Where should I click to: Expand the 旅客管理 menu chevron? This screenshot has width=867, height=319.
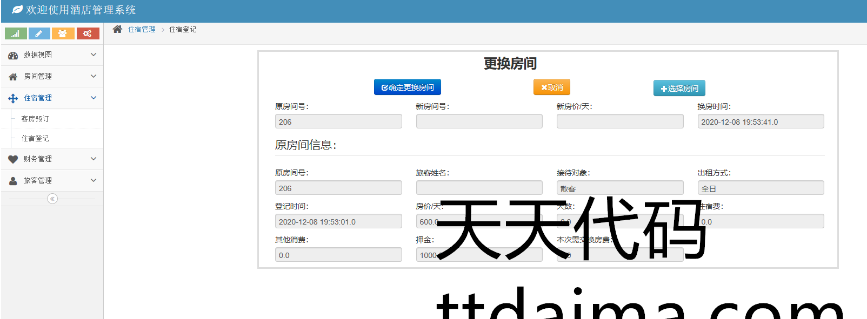(94, 180)
